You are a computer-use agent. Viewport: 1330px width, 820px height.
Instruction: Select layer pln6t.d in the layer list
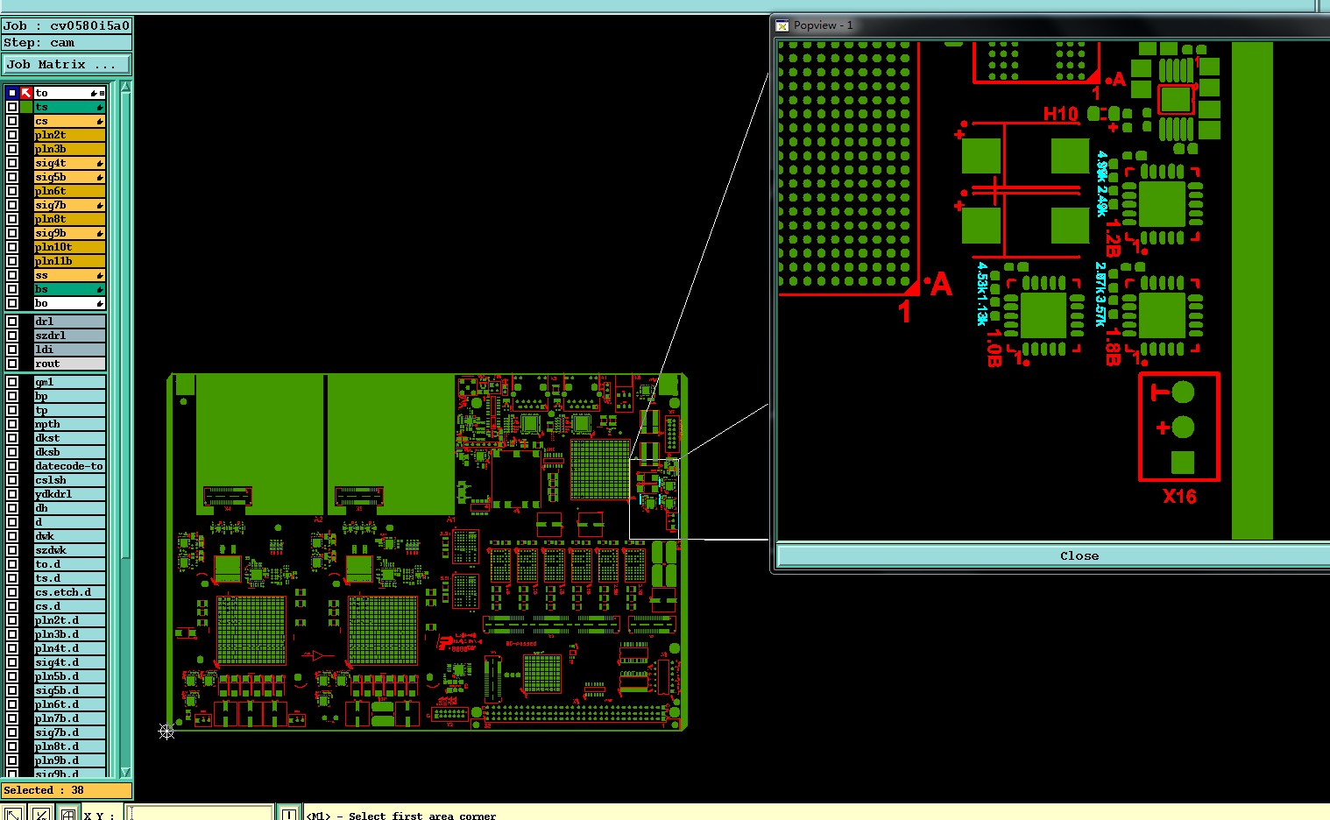pyautogui.click(x=69, y=704)
